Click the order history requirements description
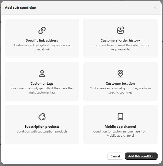 (x=120, y=47)
